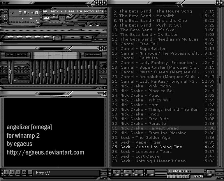
Task: Select playlist entry 27. Things Behind The Sun
Action: point(164,110)
